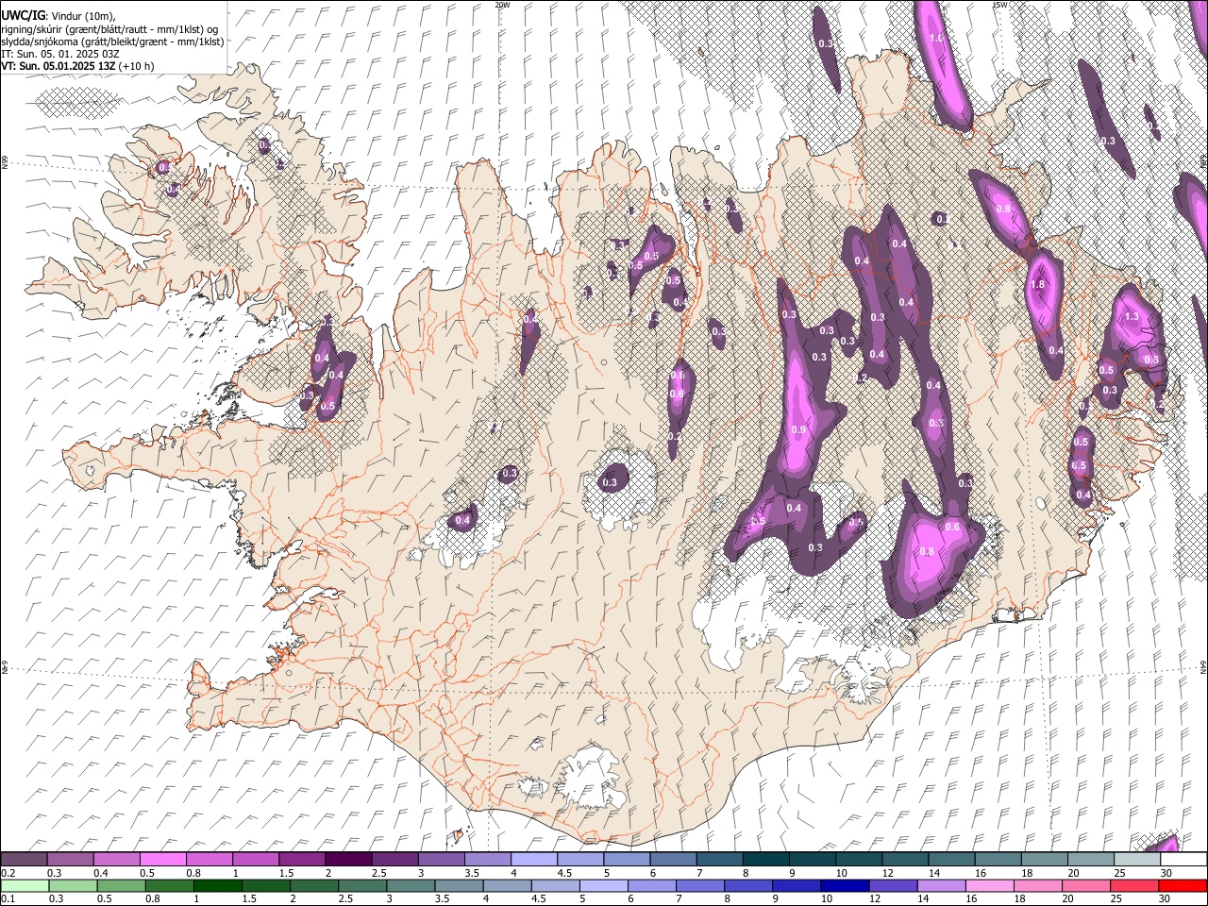Click the 30 label in the upper legend row
Screen dimensions: 1208x906
1166,873
